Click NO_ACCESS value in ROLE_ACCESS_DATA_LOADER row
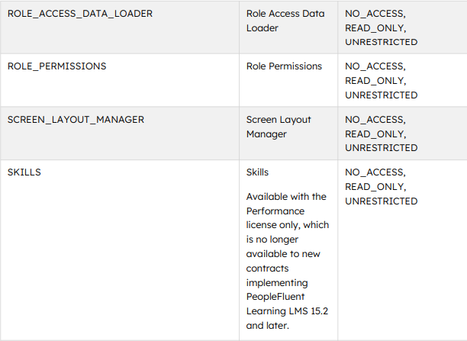The image size is (467, 341). (375, 14)
